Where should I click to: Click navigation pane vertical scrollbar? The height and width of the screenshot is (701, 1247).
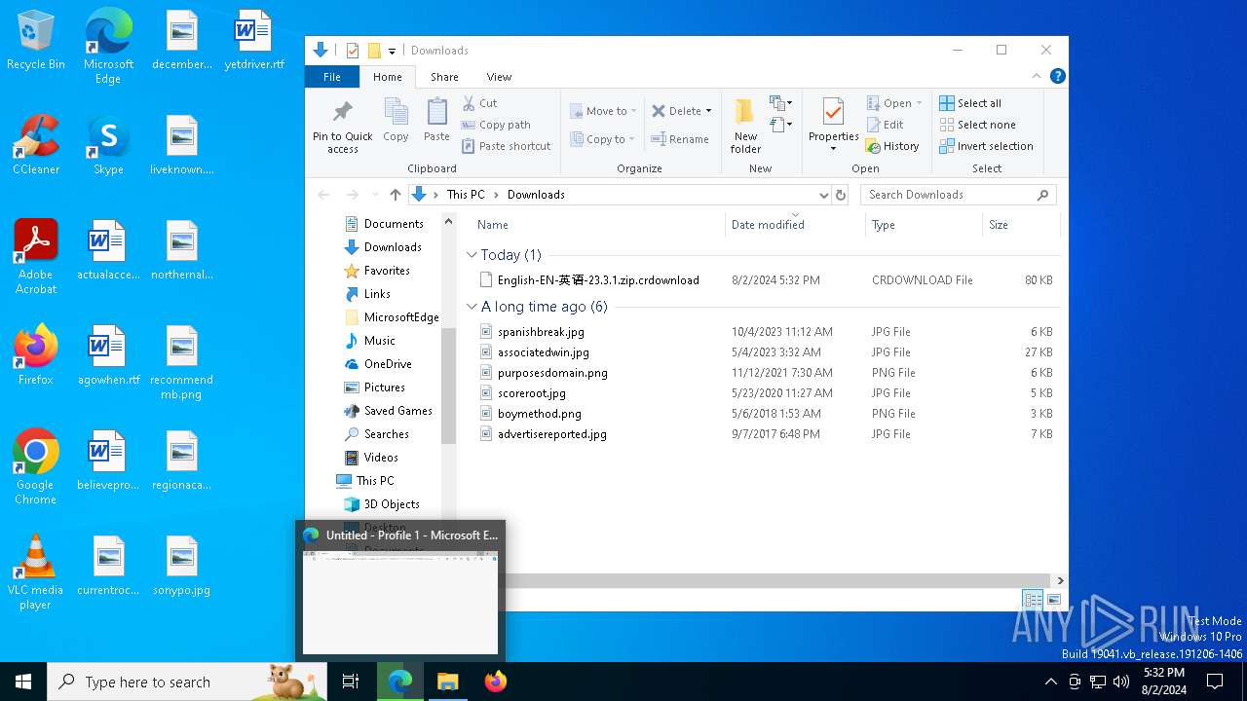449,386
